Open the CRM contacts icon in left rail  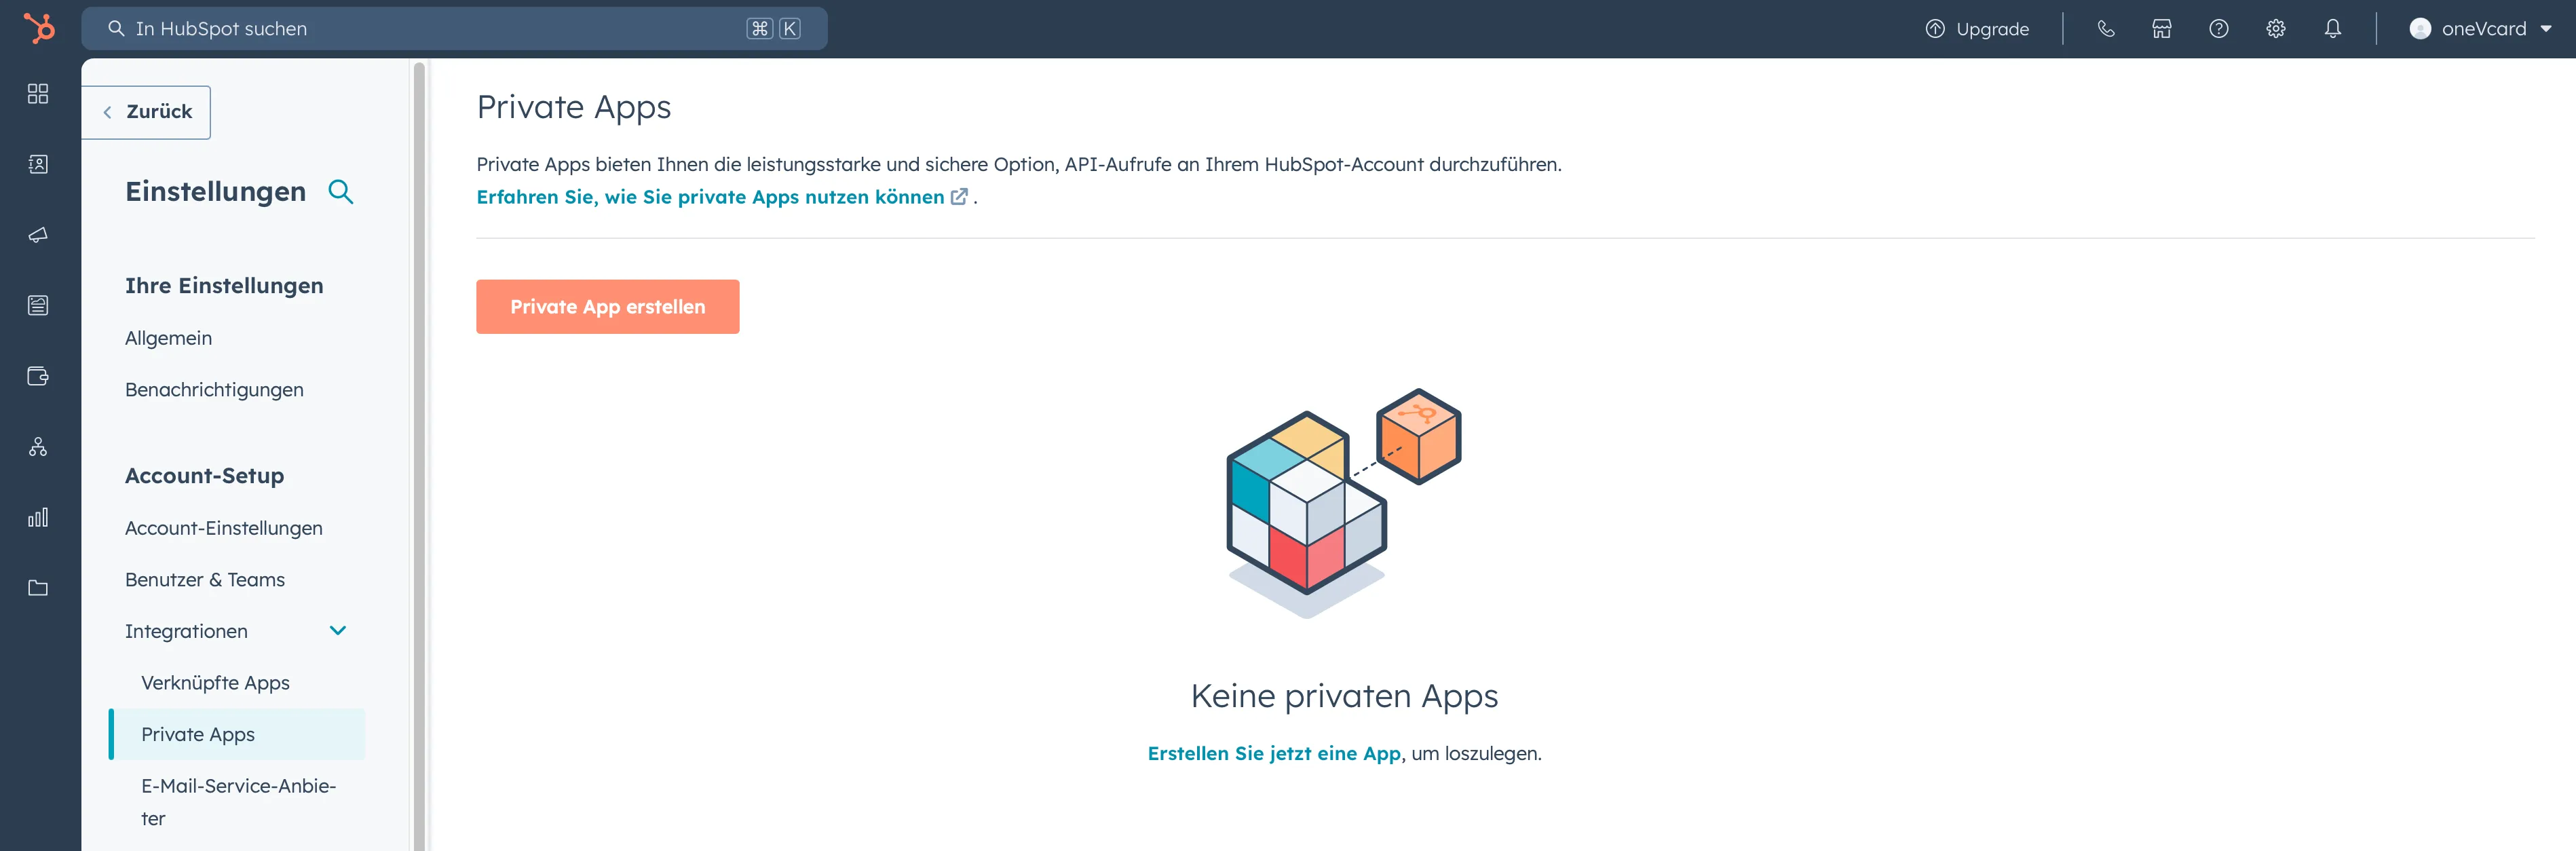(x=38, y=164)
